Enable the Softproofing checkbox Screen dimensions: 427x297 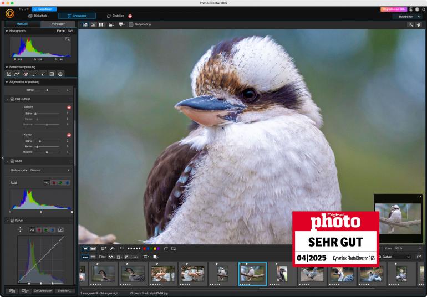(131, 24)
